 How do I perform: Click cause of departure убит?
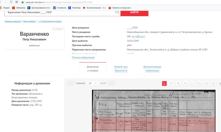pos(129,45)
